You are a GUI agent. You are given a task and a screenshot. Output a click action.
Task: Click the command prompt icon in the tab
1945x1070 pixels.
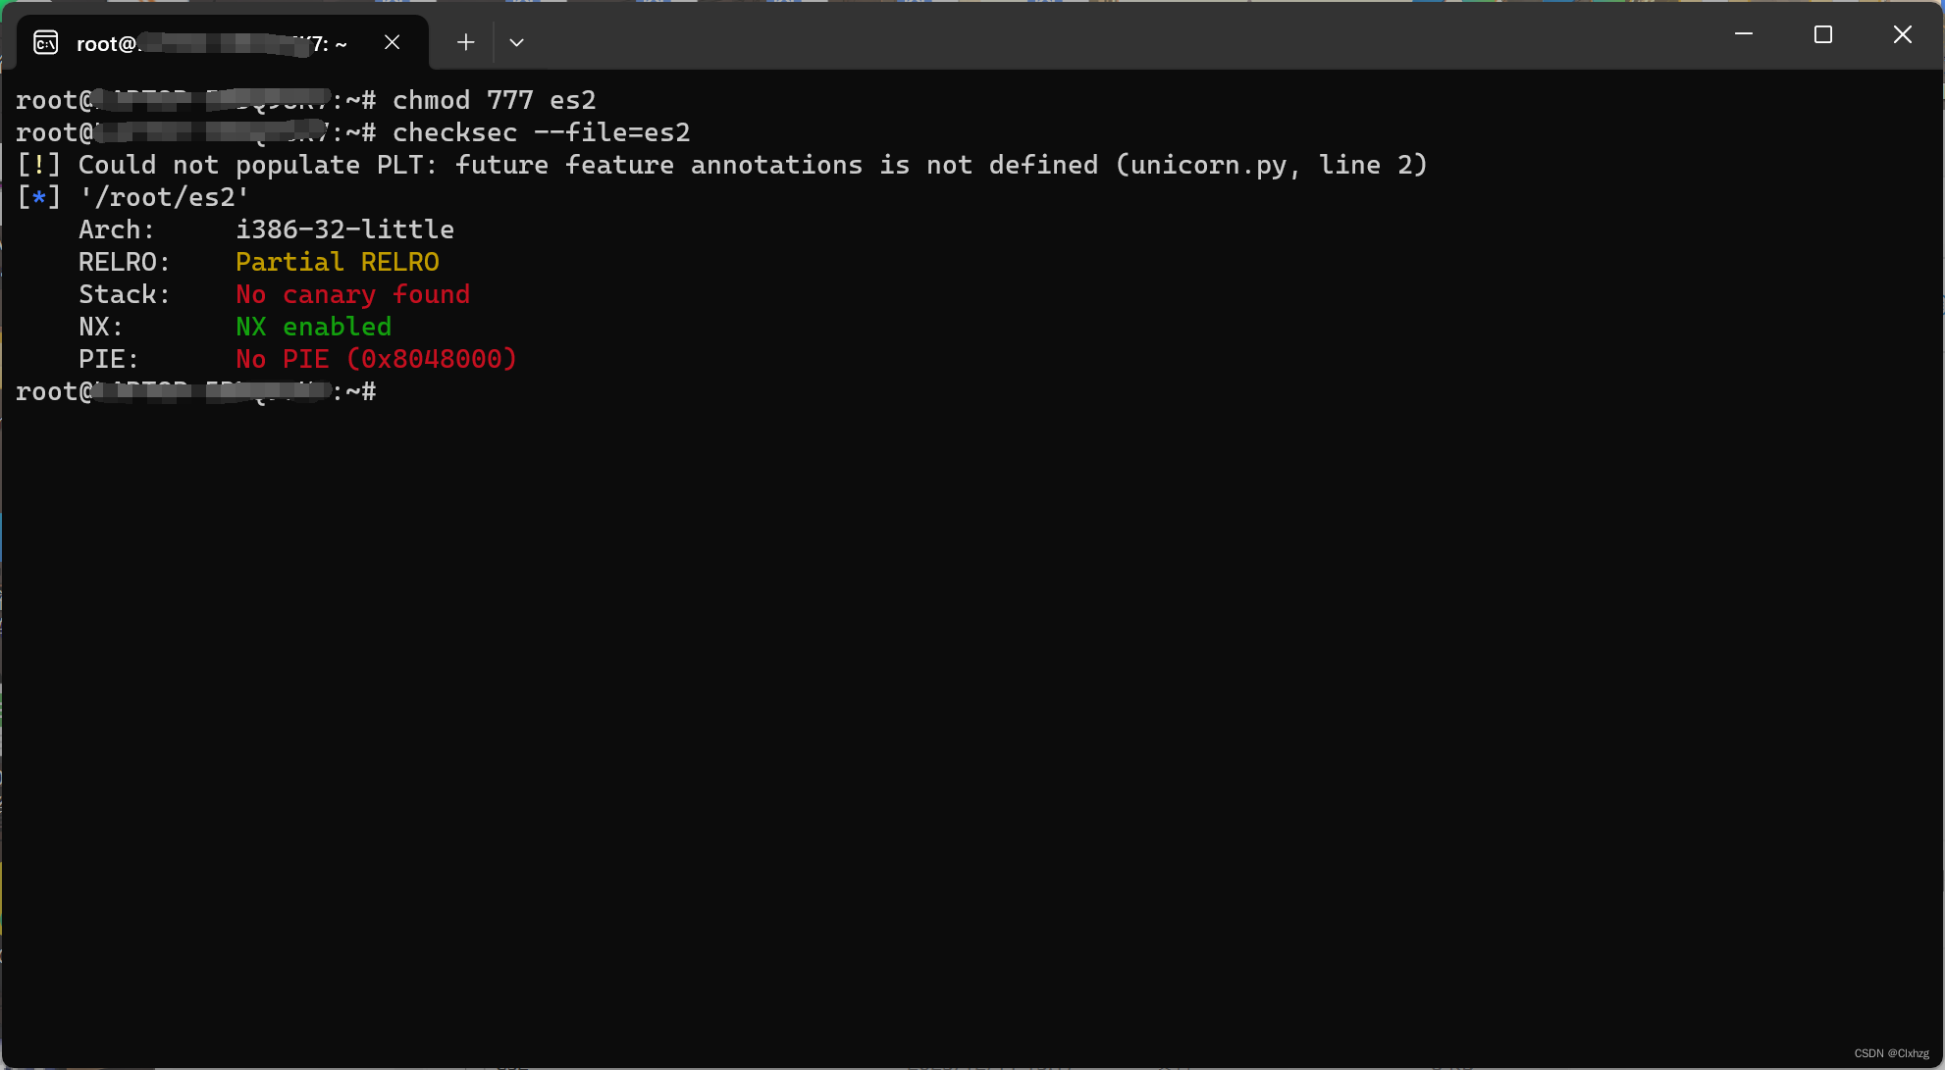(x=45, y=42)
